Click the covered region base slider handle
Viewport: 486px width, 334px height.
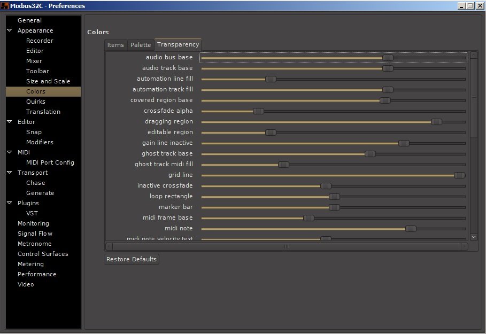pos(385,100)
